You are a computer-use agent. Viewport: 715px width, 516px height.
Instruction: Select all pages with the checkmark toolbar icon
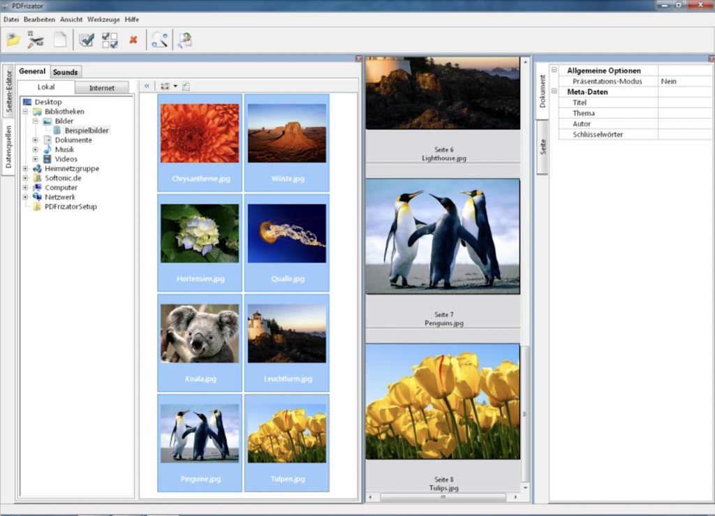click(86, 40)
